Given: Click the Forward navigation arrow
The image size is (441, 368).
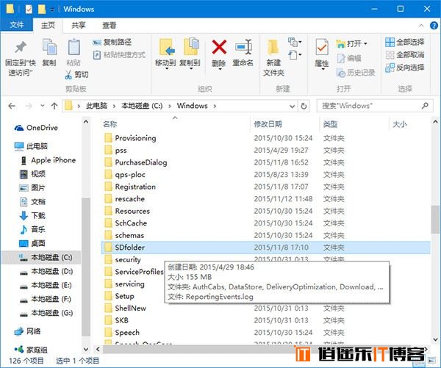Looking at the screenshot, I should (29, 106).
